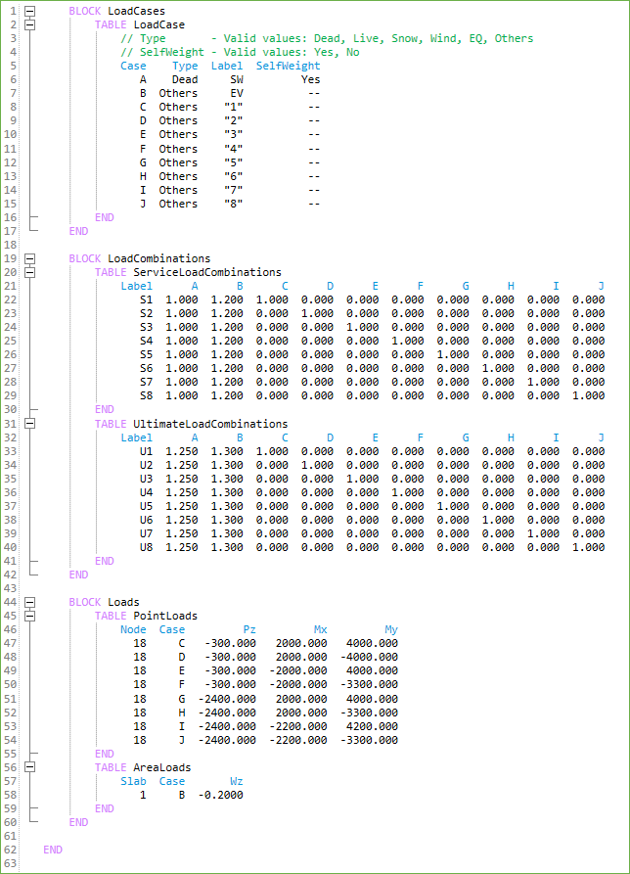The image size is (630, 874).
Task: Click the -0.2000 Wz area load value
Action: 220,795
